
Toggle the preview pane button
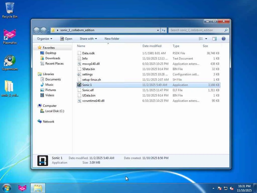(x=214, y=39)
